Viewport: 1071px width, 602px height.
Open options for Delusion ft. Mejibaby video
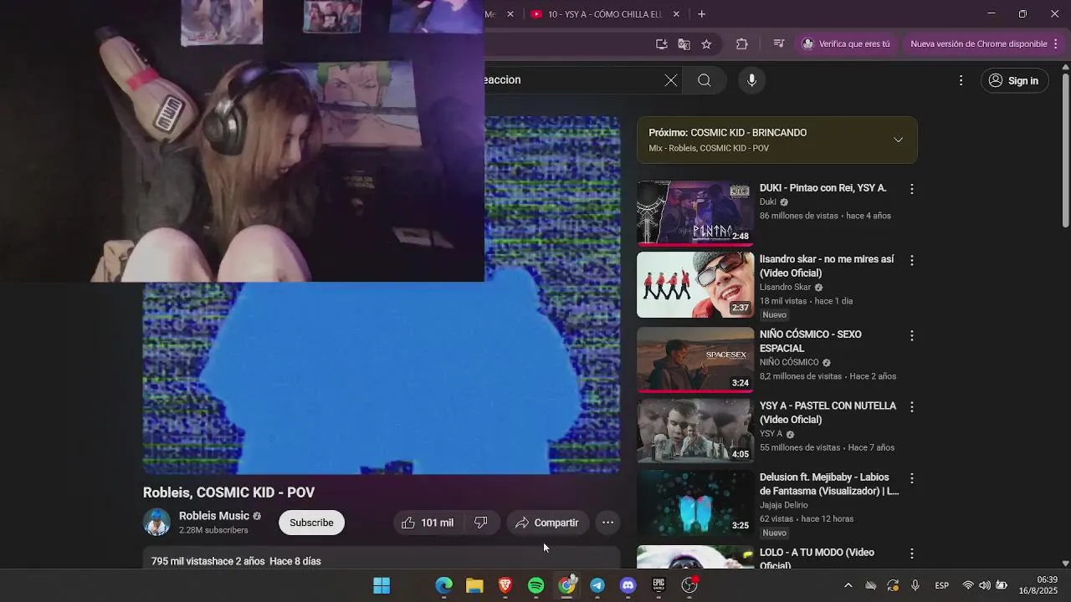(912, 478)
